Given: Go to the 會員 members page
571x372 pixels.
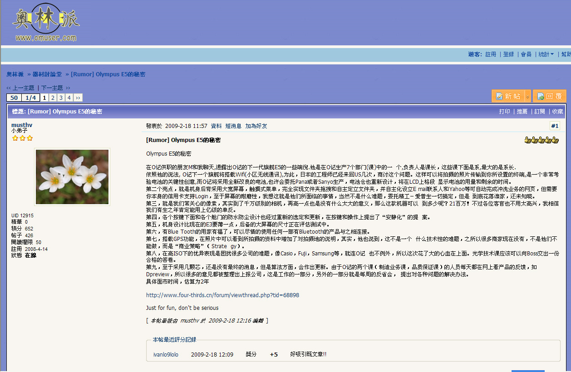Looking at the screenshot, I should [526, 54].
